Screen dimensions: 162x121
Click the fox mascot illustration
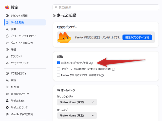(64, 37)
